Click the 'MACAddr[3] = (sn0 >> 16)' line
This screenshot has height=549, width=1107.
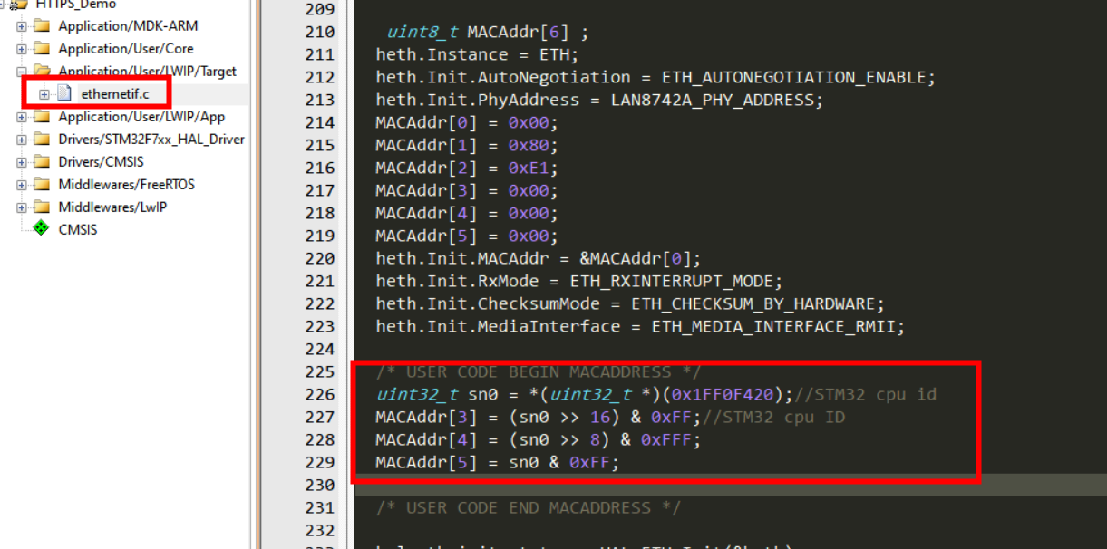[x=610, y=417]
